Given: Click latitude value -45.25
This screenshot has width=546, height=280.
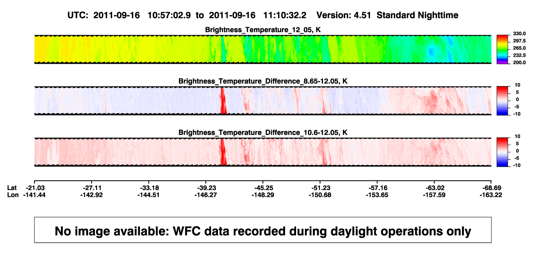Looking at the screenshot, I should point(263,188).
